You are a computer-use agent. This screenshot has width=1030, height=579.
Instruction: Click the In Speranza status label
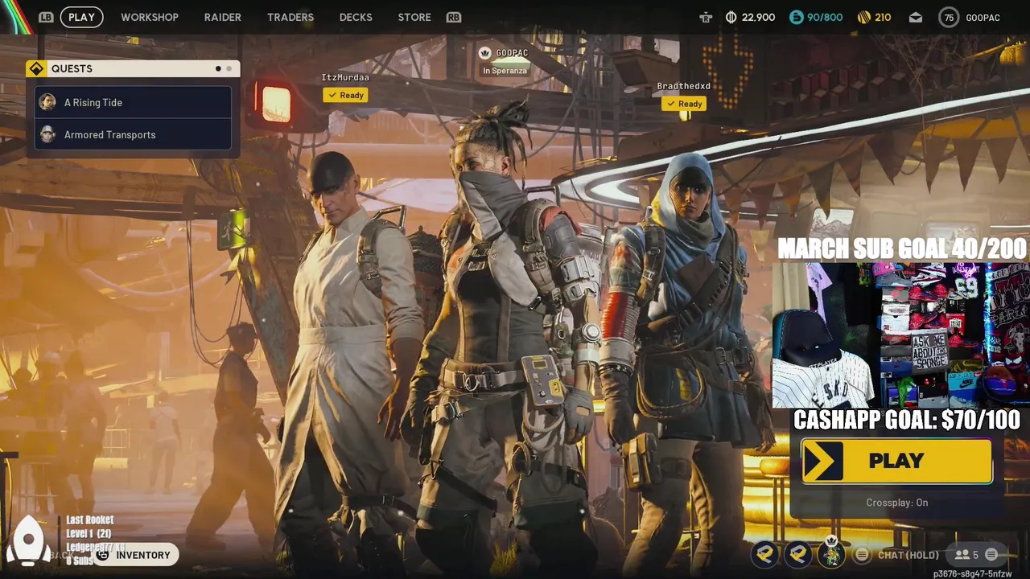click(x=505, y=71)
